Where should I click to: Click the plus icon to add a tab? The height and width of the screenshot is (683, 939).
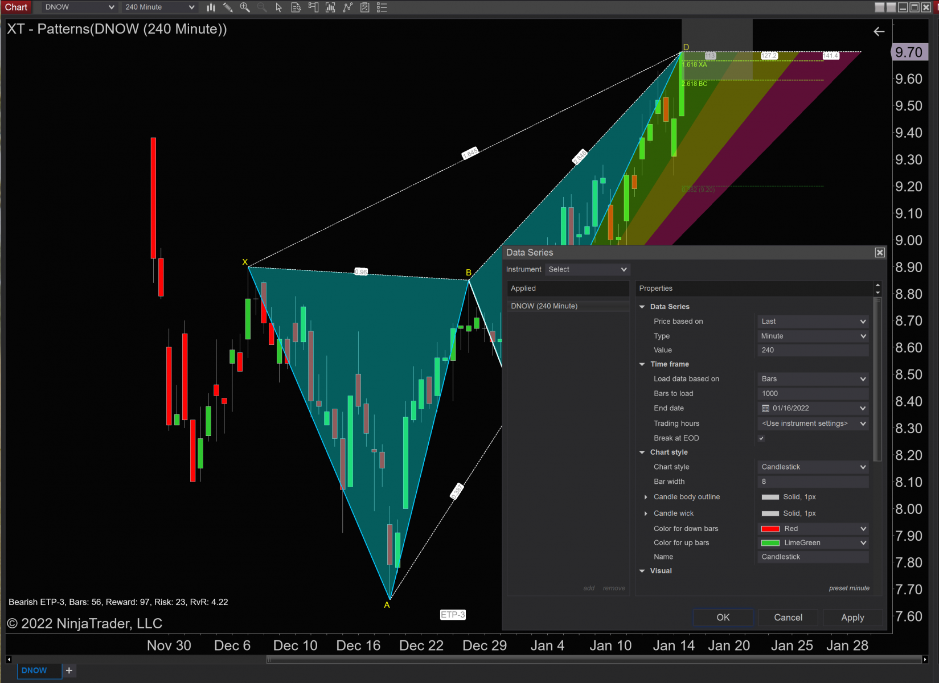click(x=69, y=670)
